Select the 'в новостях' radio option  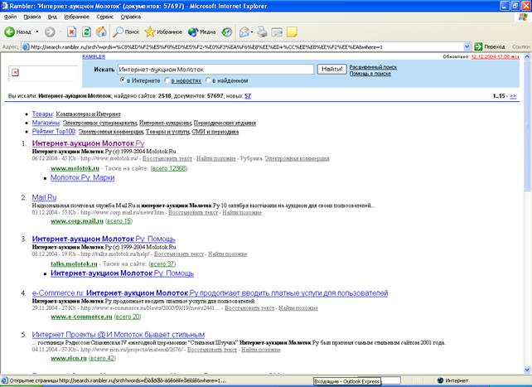pyautogui.click(x=167, y=81)
